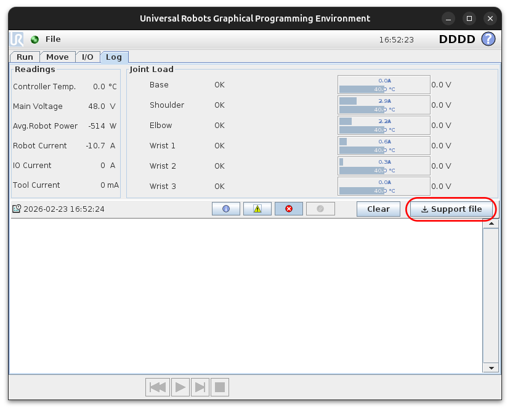
Task: Click the Avg.Robot Power label
Action: pyautogui.click(x=45, y=126)
